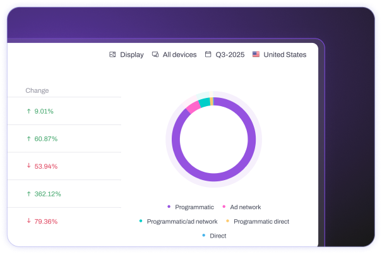Click the red down arrow beside 79.36%
382x254 pixels.
tap(29, 221)
